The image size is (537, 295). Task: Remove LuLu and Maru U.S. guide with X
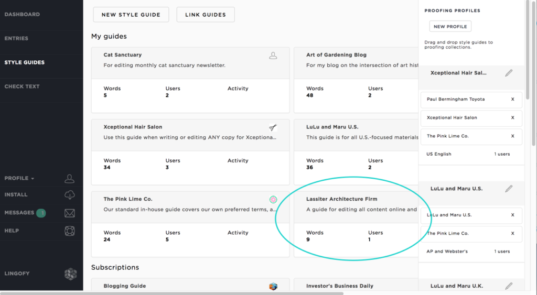(x=513, y=215)
